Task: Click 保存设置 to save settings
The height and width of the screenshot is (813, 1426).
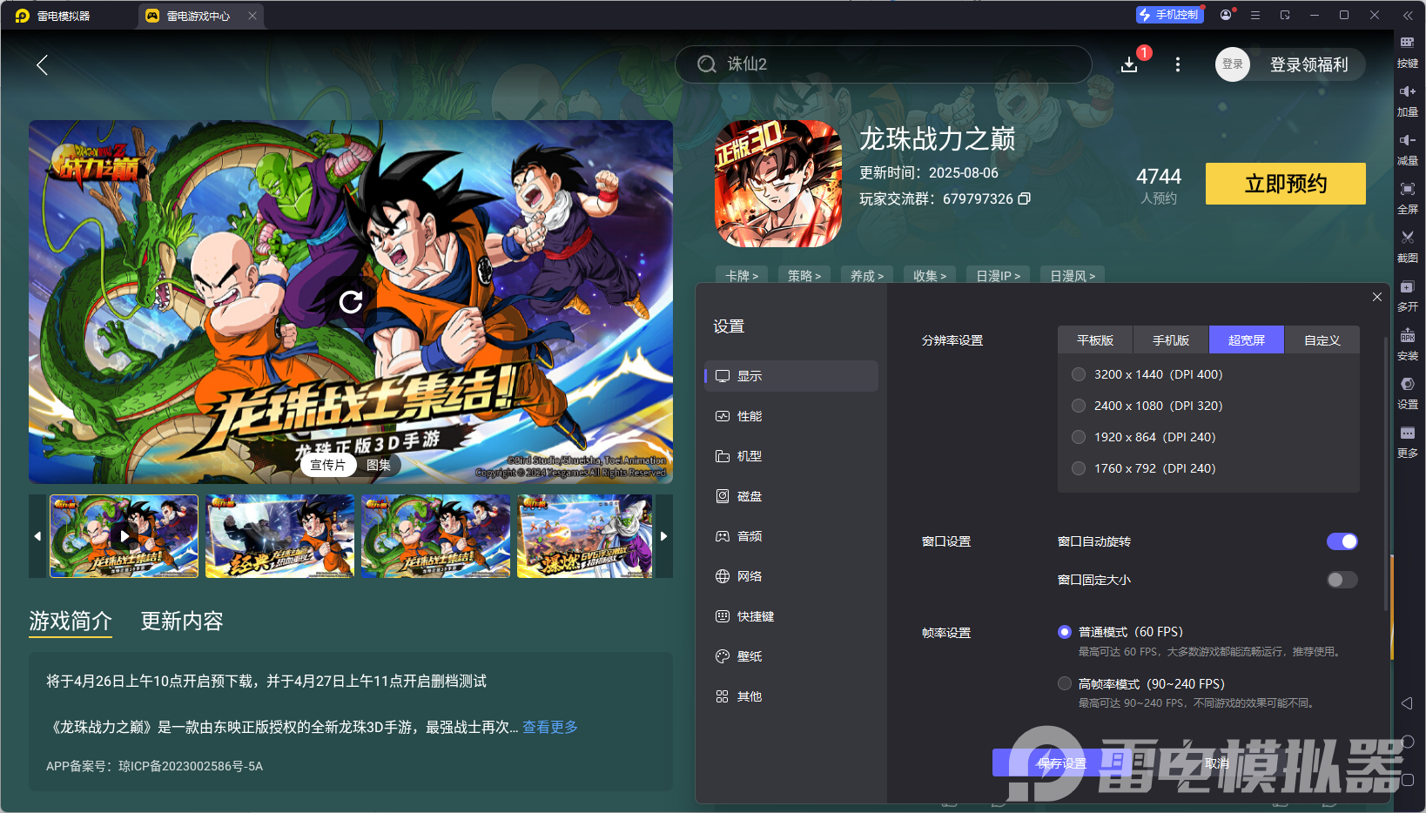Action: [1062, 763]
